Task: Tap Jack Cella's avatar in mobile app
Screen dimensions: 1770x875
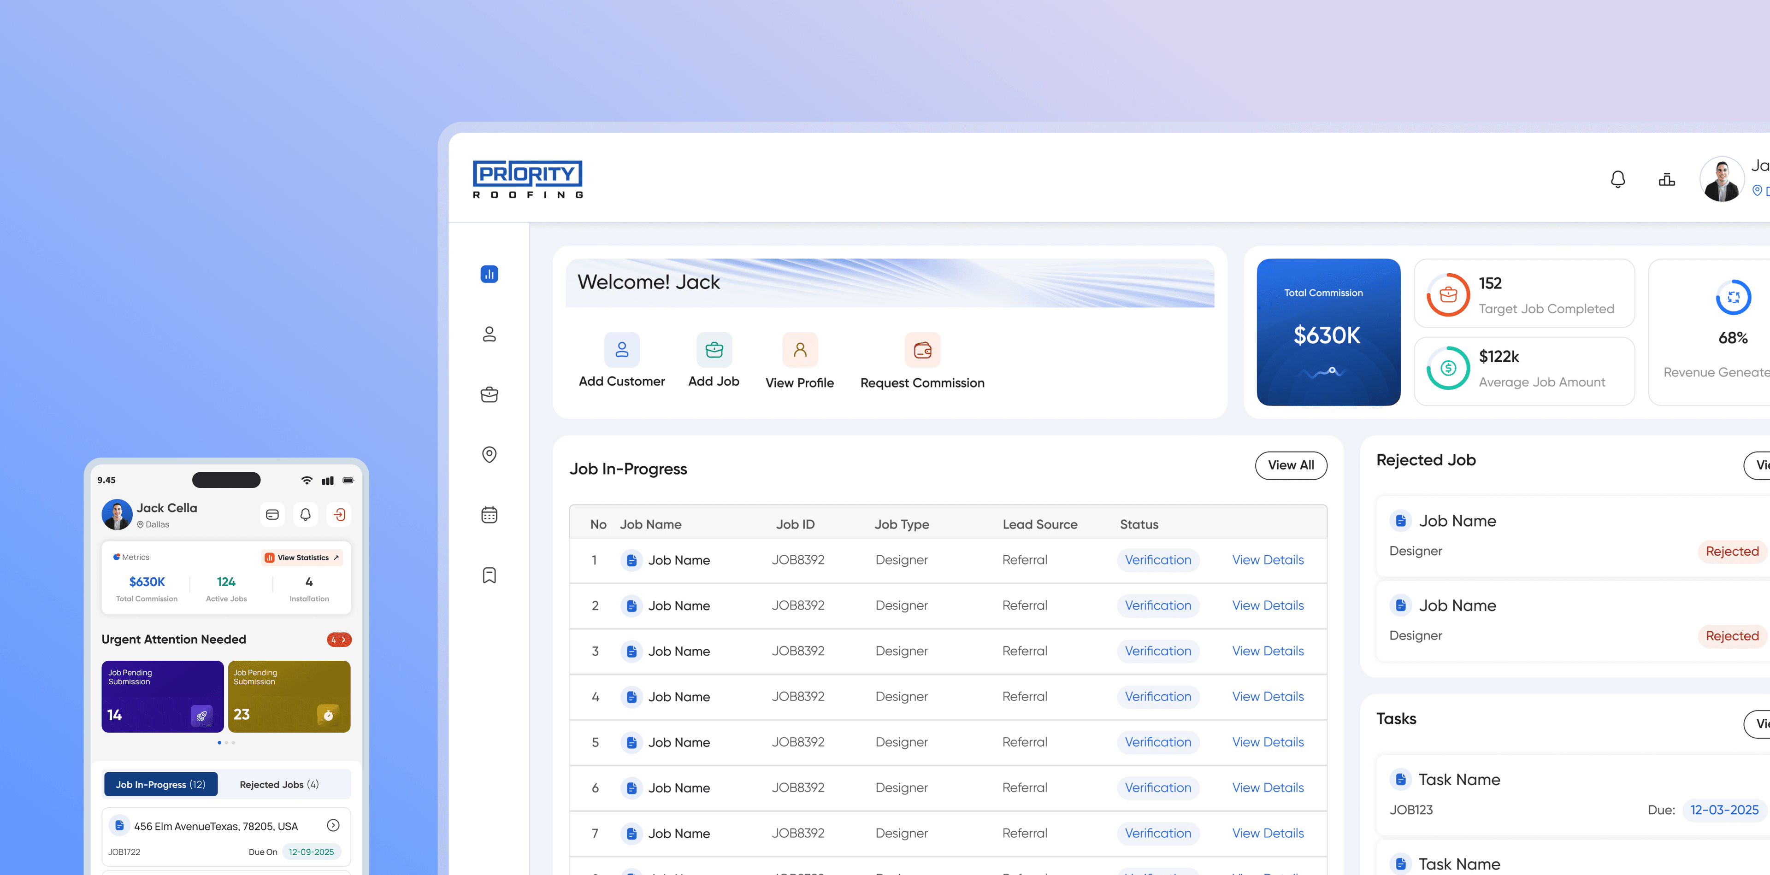Action: click(x=117, y=514)
